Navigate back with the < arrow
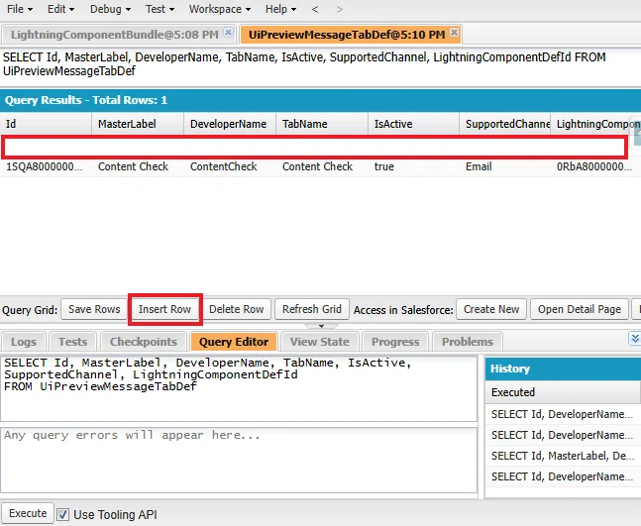This screenshot has width=641, height=526. [315, 9]
